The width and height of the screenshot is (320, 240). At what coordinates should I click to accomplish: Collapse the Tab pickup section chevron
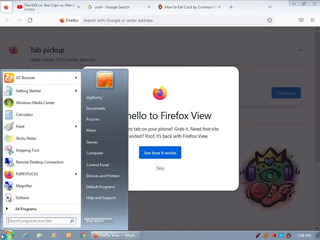(x=301, y=50)
